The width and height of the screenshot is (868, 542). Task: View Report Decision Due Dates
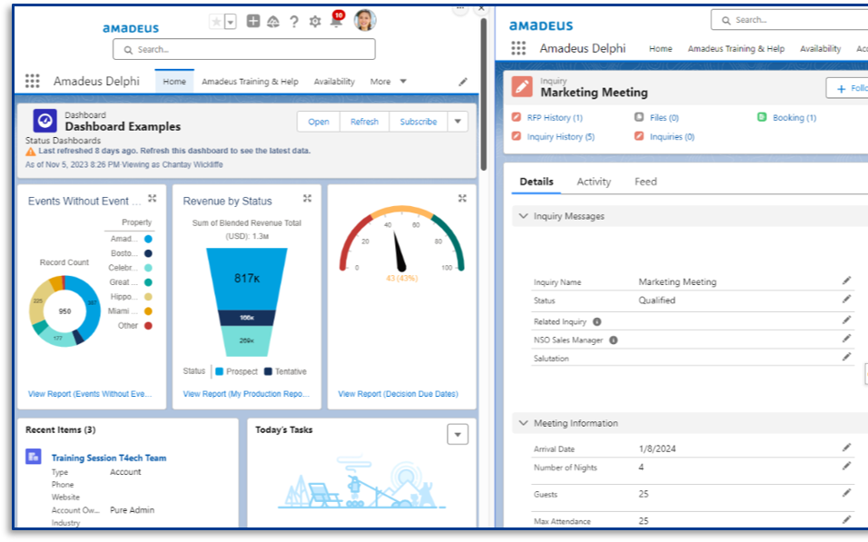click(398, 394)
